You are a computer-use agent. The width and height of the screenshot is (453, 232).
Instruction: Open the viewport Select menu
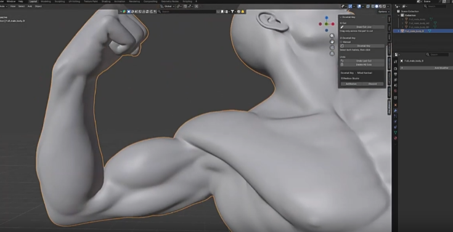click(x=22, y=6)
